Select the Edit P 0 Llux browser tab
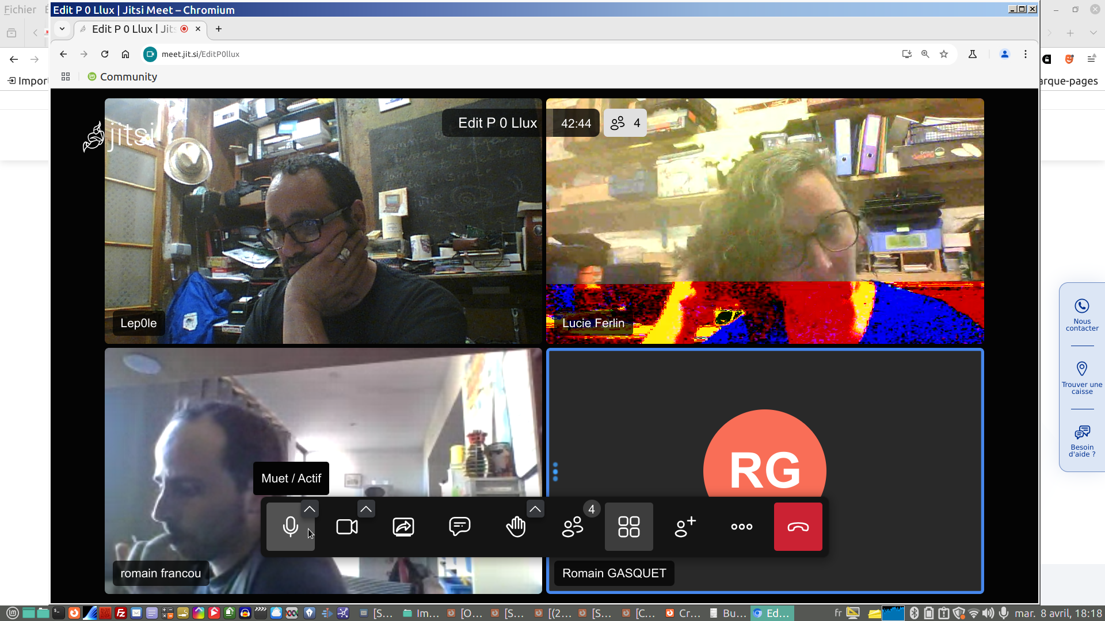The width and height of the screenshot is (1105, 621). pos(135,29)
